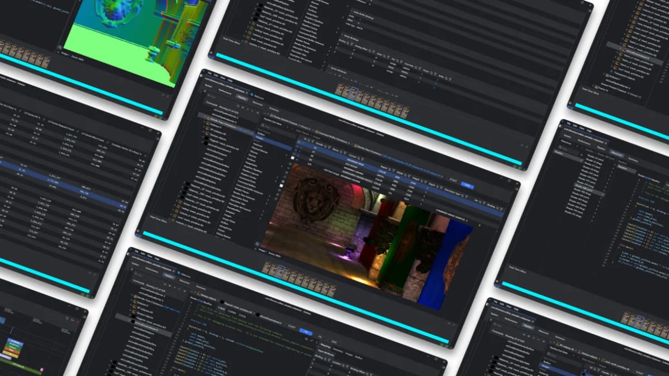Screen dimensions: 669x376
Task: Click blue button in bottom shader code window
Action: (305, 332)
